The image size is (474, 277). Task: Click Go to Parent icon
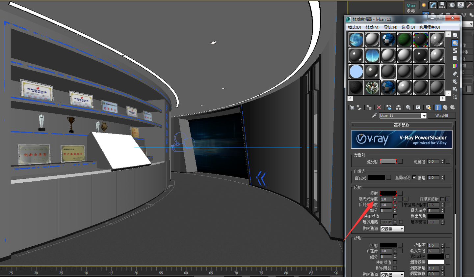(445, 107)
